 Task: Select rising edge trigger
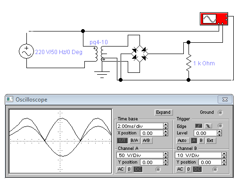tap(198, 126)
